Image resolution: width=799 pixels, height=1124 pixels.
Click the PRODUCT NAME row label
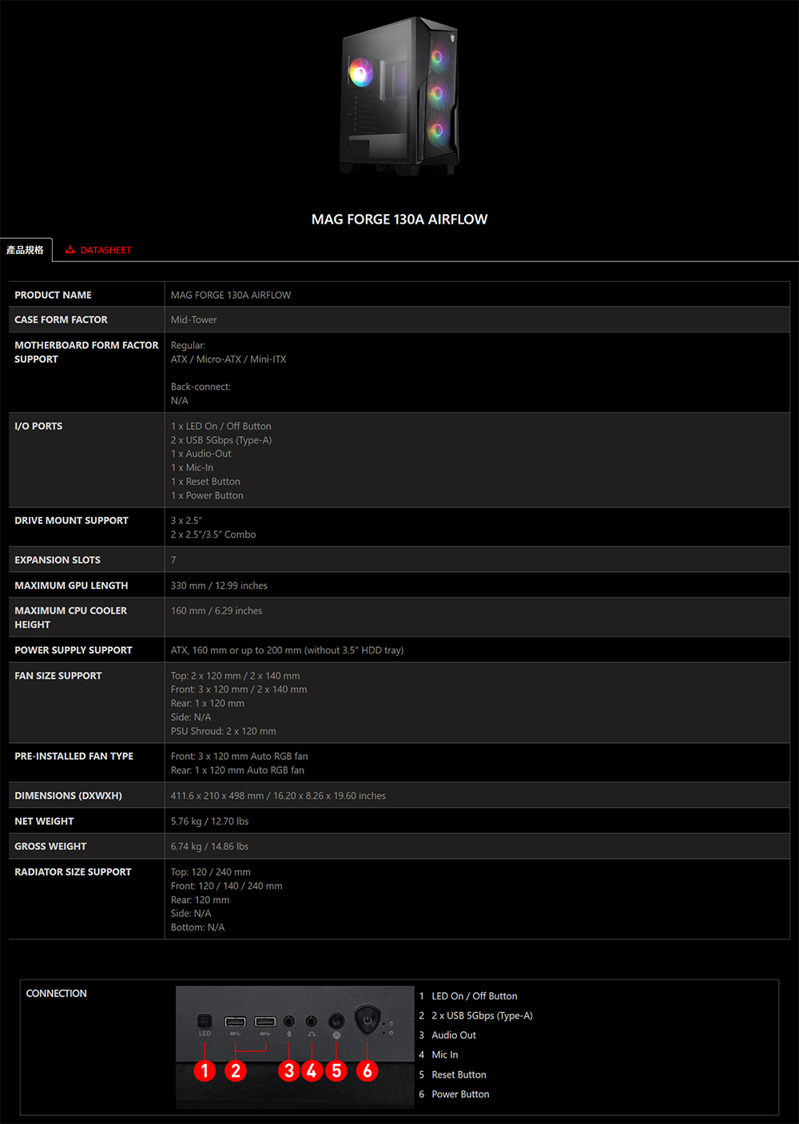pyautogui.click(x=53, y=295)
